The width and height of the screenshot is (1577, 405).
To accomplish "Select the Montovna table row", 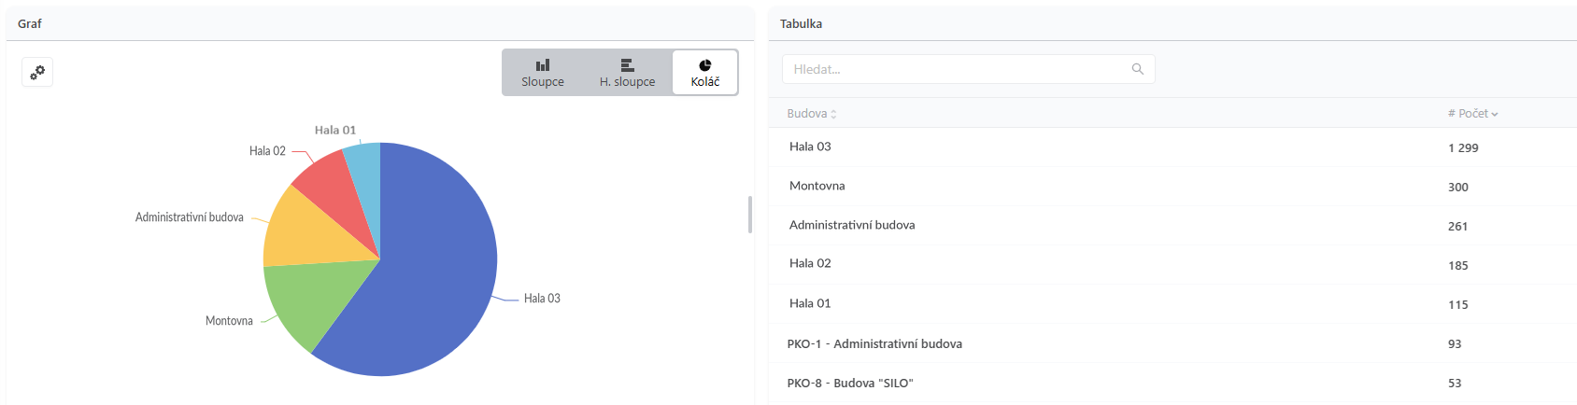I will 1172,187.
